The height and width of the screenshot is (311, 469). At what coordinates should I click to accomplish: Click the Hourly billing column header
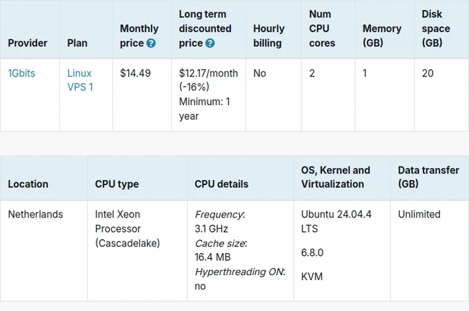[268, 36]
